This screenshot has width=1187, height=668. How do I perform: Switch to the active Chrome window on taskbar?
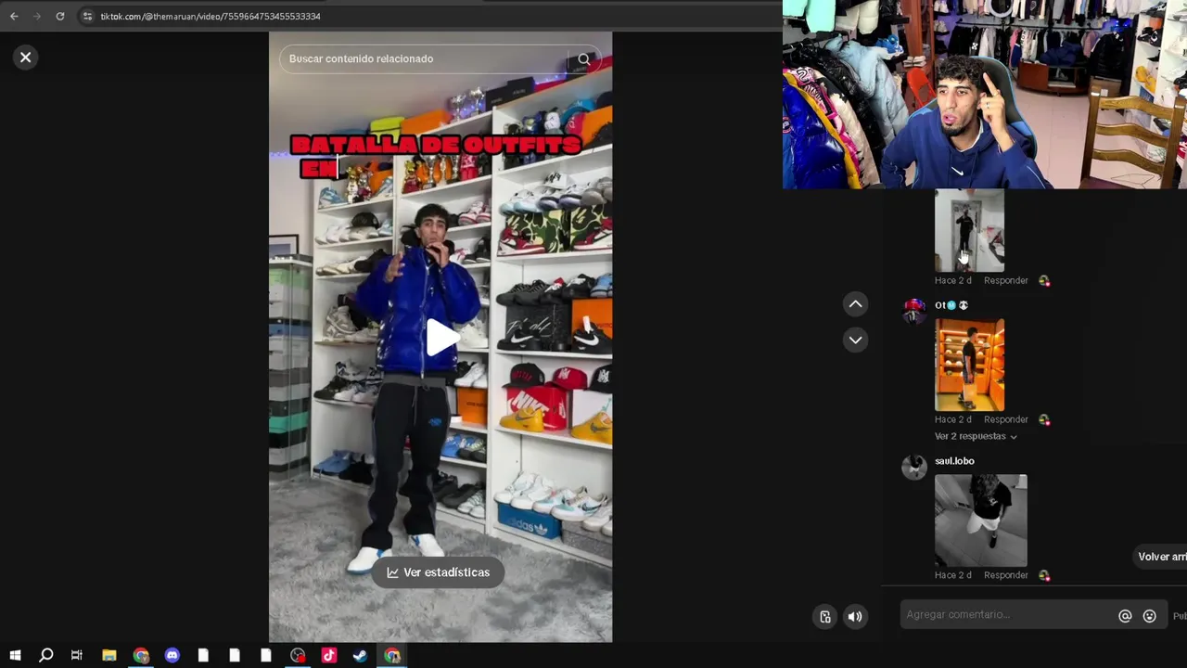click(392, 655)
